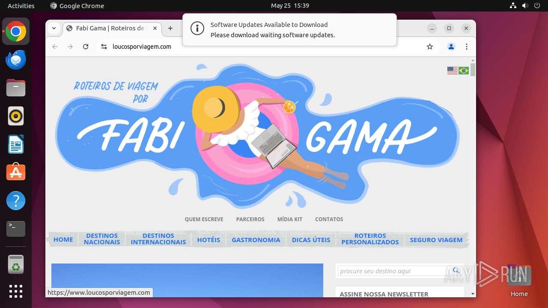
Task: Select the Fabi Gama browser tab
Action: pyautogui.click(x=112, y=28)
